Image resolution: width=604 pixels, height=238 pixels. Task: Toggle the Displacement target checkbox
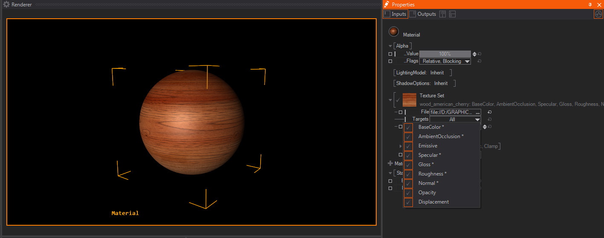point(409,202)
